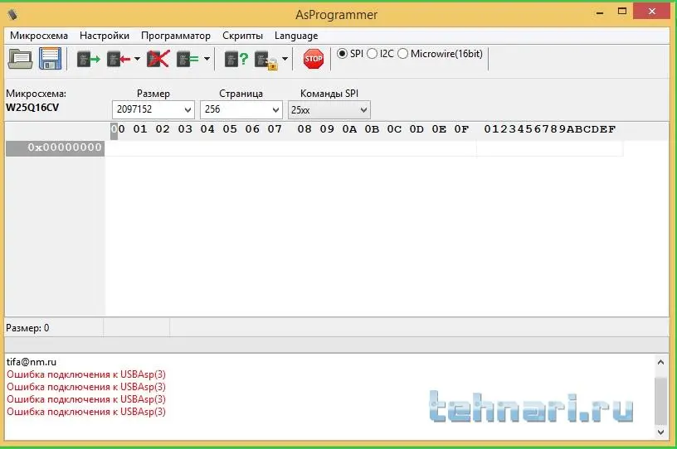This screenshot has width=677, height=449.
Task: Open the Скрипты menu
Action: coord(242,36)
